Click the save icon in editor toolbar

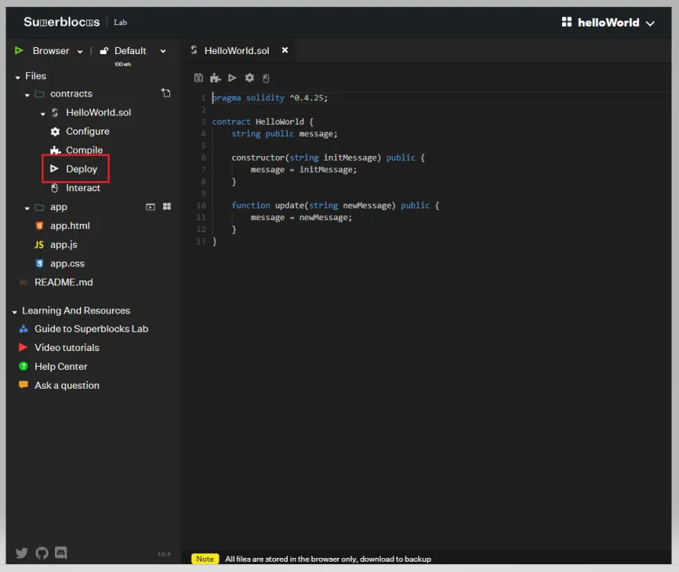coord(198,78)
